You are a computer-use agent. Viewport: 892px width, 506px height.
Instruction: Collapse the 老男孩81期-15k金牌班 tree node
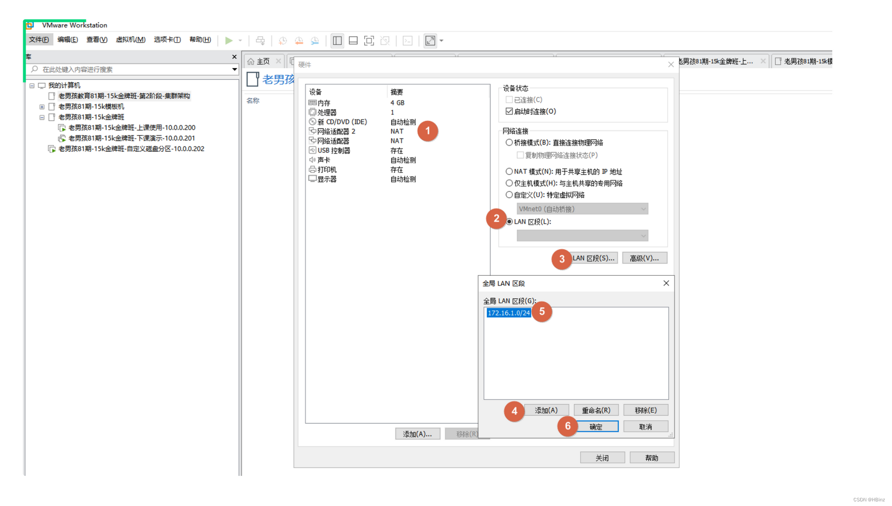tap(42, 117)
